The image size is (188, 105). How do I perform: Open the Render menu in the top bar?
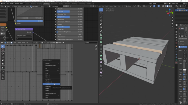pos(12,3)
